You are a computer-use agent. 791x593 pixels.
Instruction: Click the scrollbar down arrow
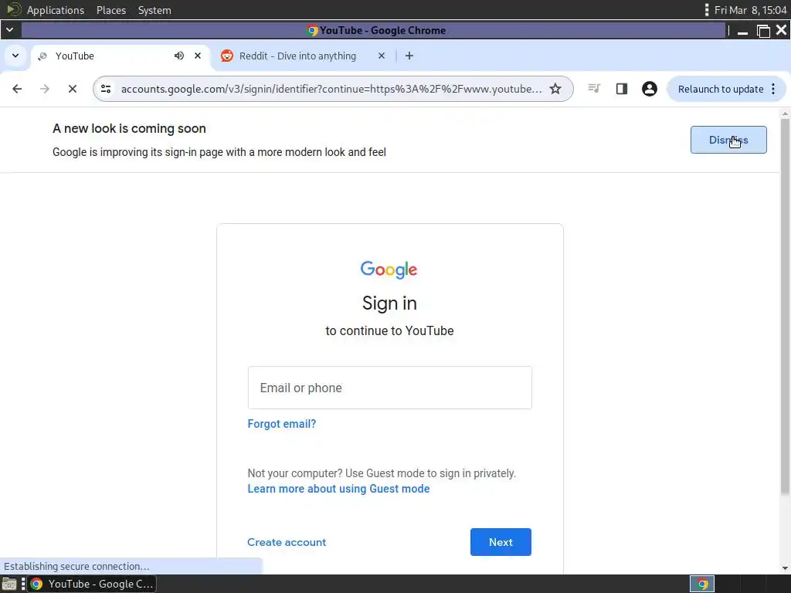point(785,568)
